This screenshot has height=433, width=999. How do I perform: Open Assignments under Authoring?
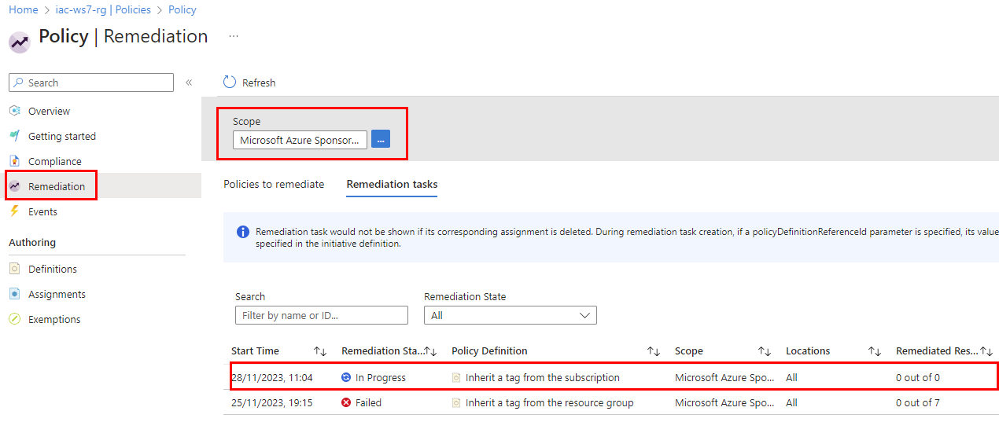(57, 294)
